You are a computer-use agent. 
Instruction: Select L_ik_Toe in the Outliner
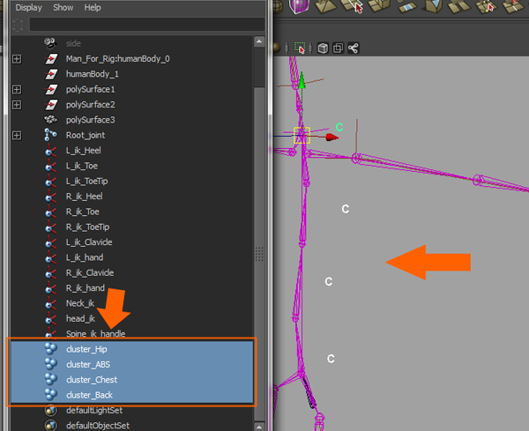[82, 166]
